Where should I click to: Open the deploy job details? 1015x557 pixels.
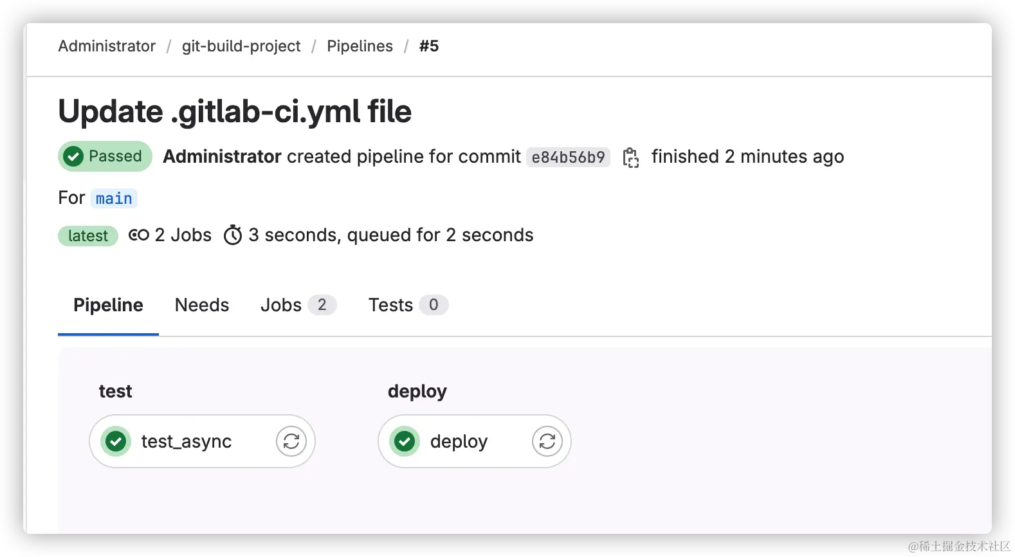point(459,442)
